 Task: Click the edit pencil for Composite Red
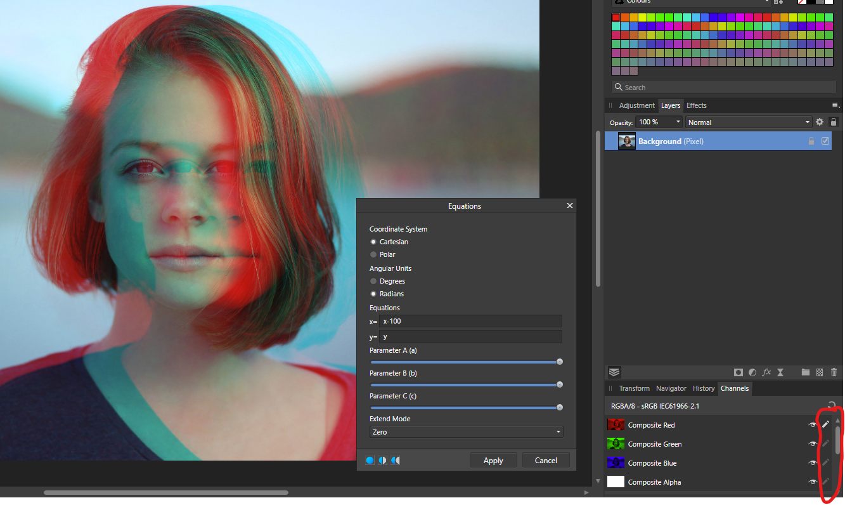pyautogui.click(x=826, y=424)
